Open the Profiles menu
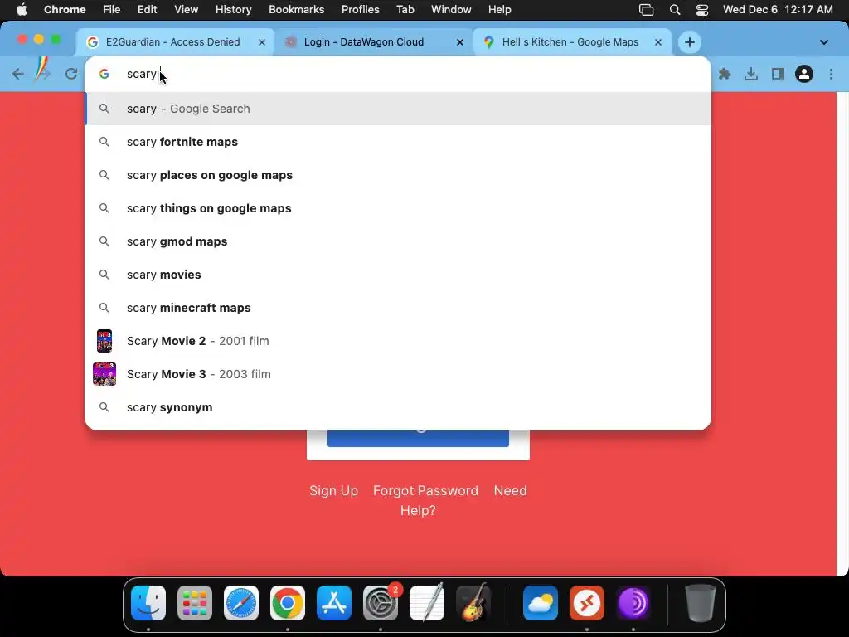The height and width of the screenshot is (637, 849). [x=360, y=10]
